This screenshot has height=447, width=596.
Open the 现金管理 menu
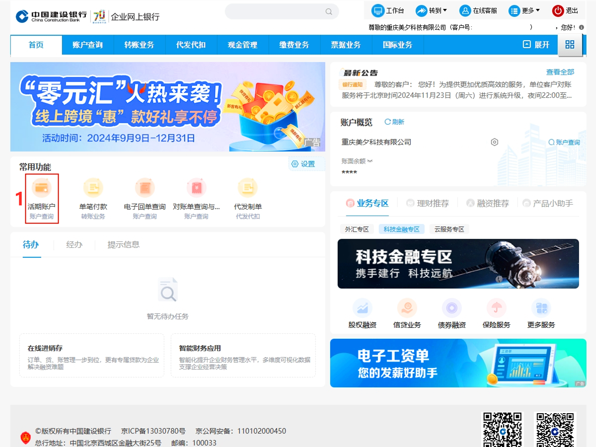242,45
